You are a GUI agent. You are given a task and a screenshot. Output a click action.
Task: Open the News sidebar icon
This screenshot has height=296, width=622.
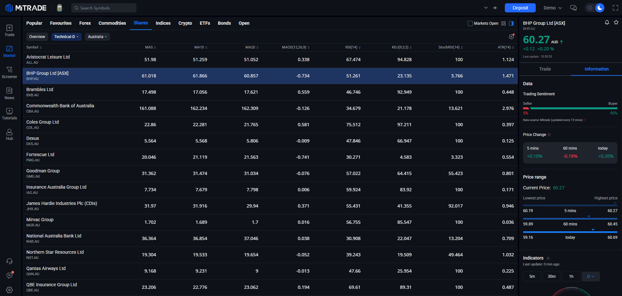(x=9, y=94)
